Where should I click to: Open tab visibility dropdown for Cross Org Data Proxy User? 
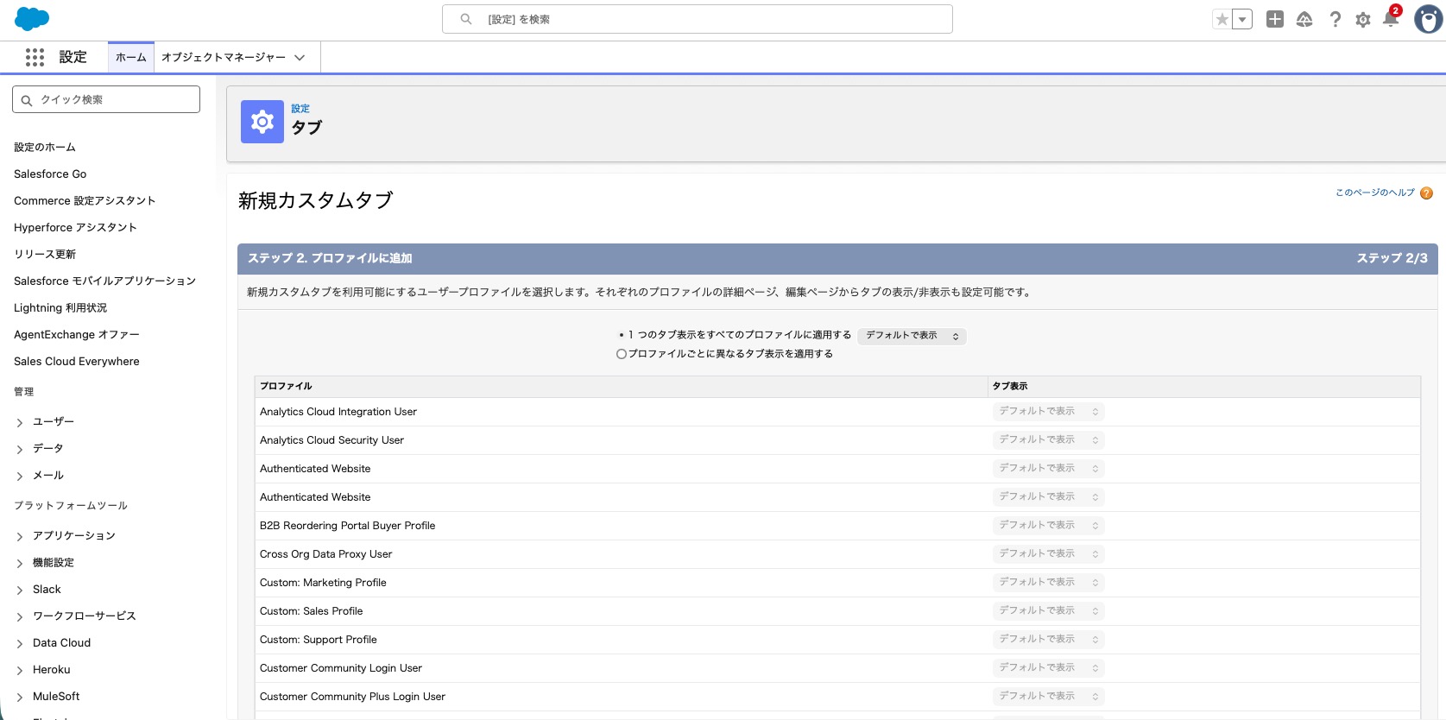pos(1049,554)
